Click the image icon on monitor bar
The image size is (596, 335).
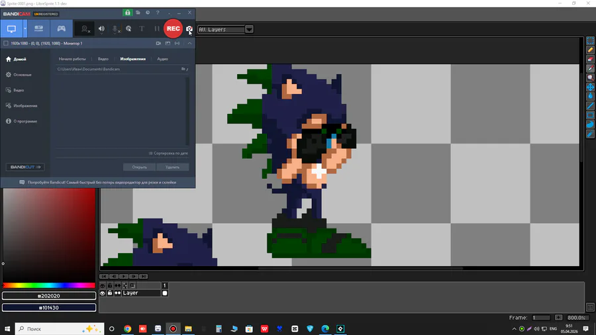pos(168,43)
